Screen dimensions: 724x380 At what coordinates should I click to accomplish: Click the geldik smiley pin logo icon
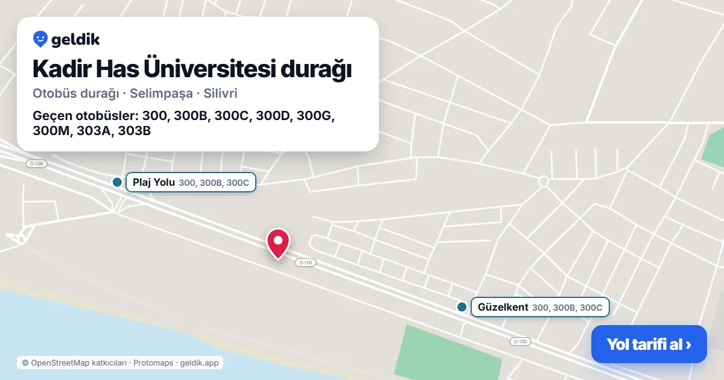point(40,40)
